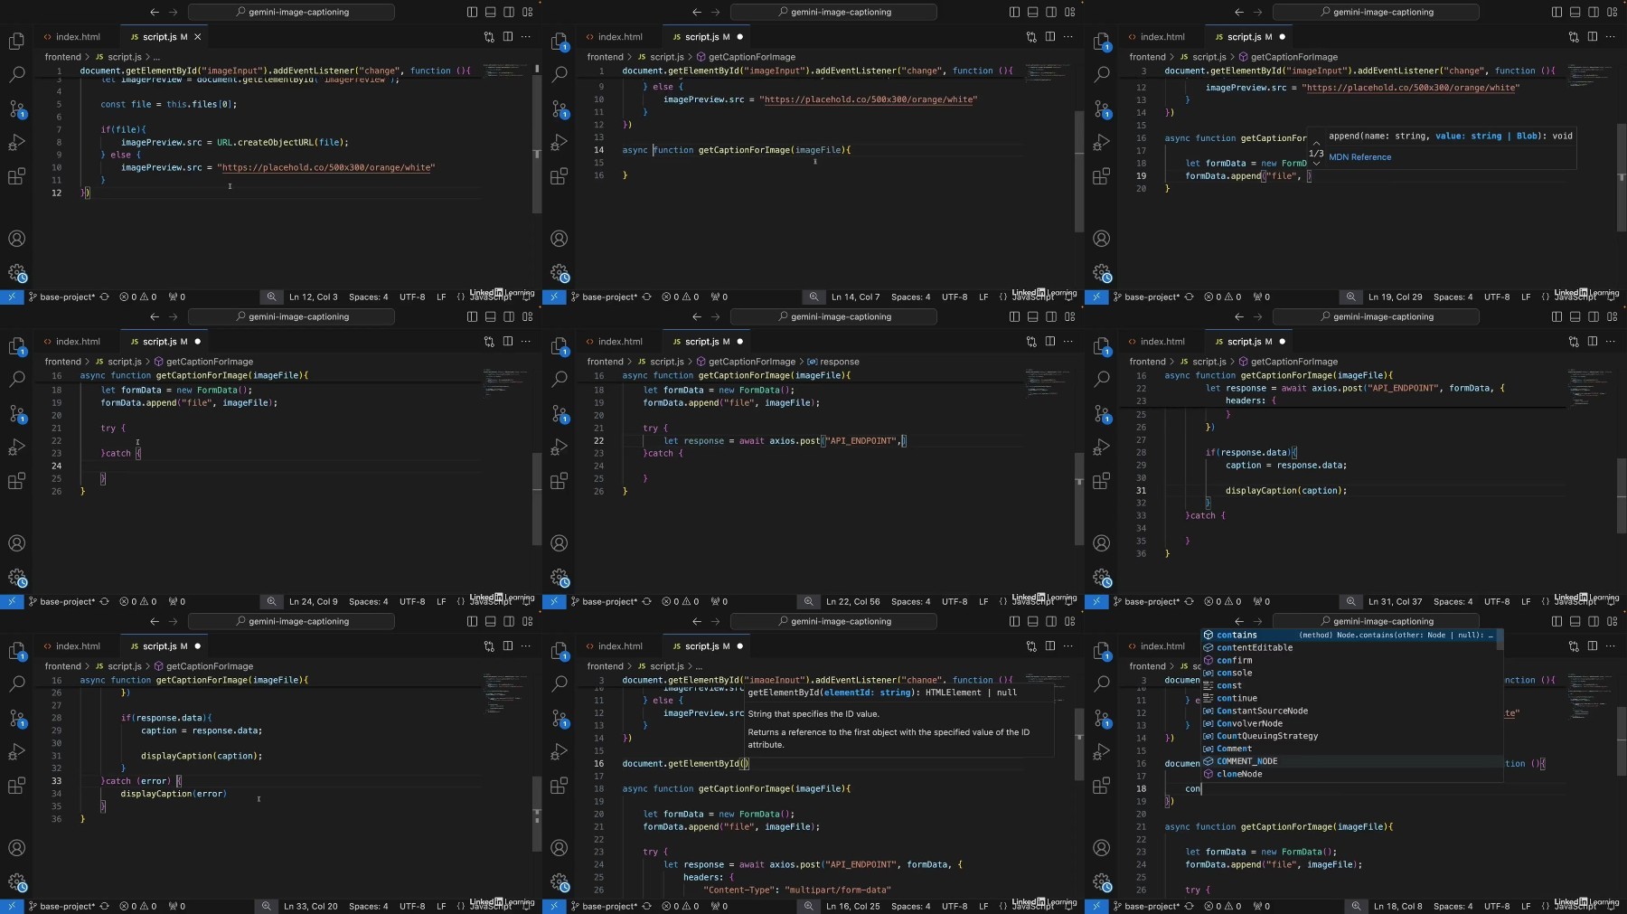Click UTF-8 encoding beside Ln 16, Col 25
Screen dimensions: 1627x914
pyautogui.click(x=955, y=906)
